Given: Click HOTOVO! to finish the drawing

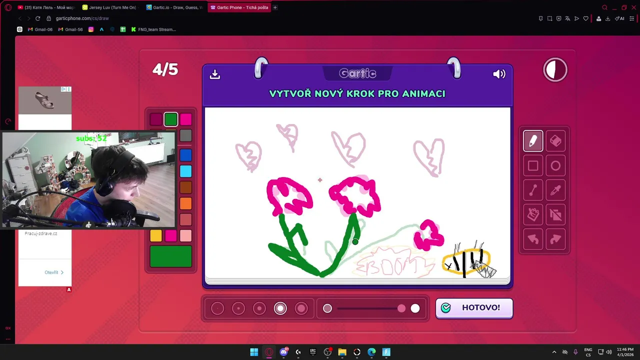Looking at the screenshot, I should (474, 308).
